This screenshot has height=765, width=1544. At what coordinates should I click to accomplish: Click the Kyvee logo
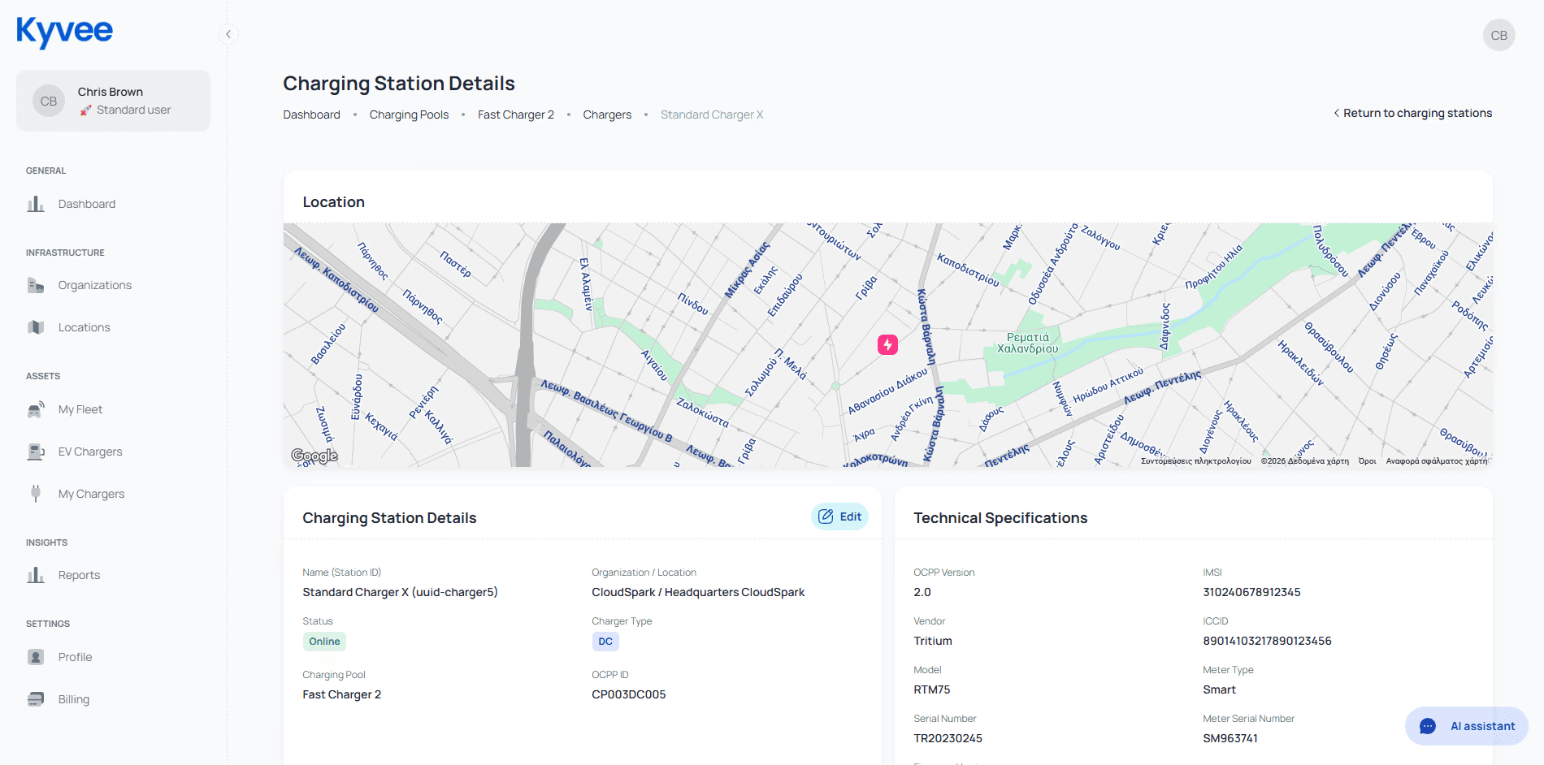click(65, 32)
